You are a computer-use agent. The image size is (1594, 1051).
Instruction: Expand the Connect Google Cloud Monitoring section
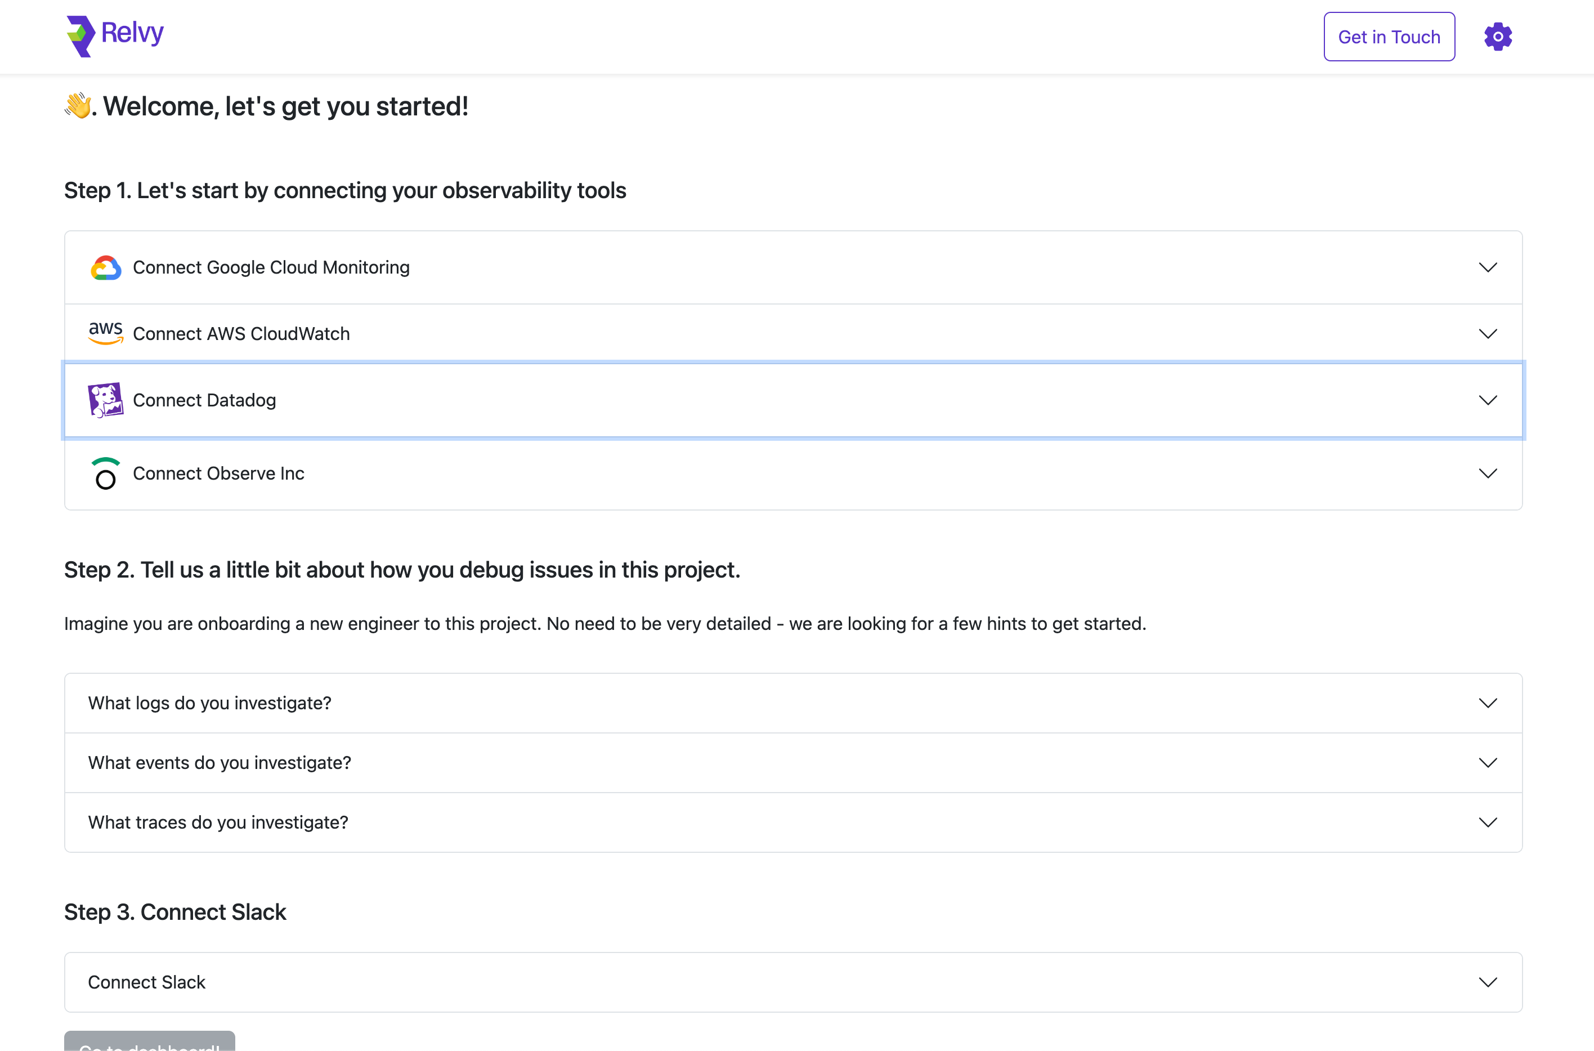tap(1488, 267)
